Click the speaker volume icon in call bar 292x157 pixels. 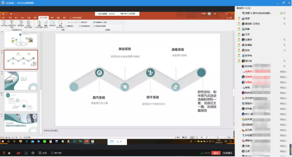tap(9, 153)
